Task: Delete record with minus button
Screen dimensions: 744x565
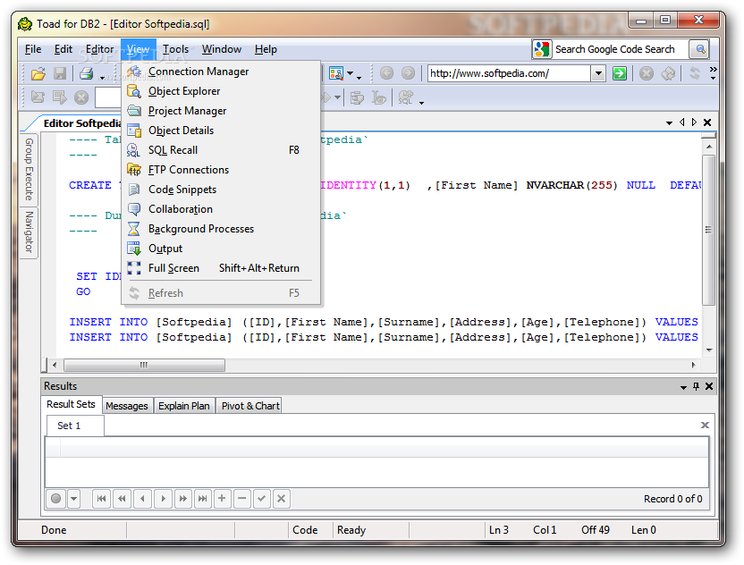Action: (242, 499)
